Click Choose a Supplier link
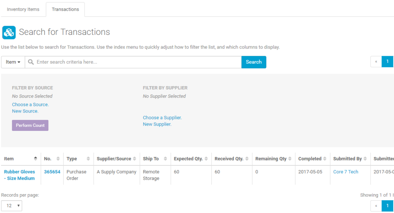This screenshot has width=394, height=213. pyautogui.click(x=163, y=117)
